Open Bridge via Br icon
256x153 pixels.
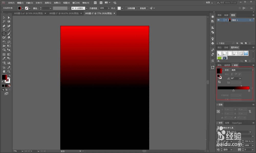pyautogui.click(x=95, y=3)
